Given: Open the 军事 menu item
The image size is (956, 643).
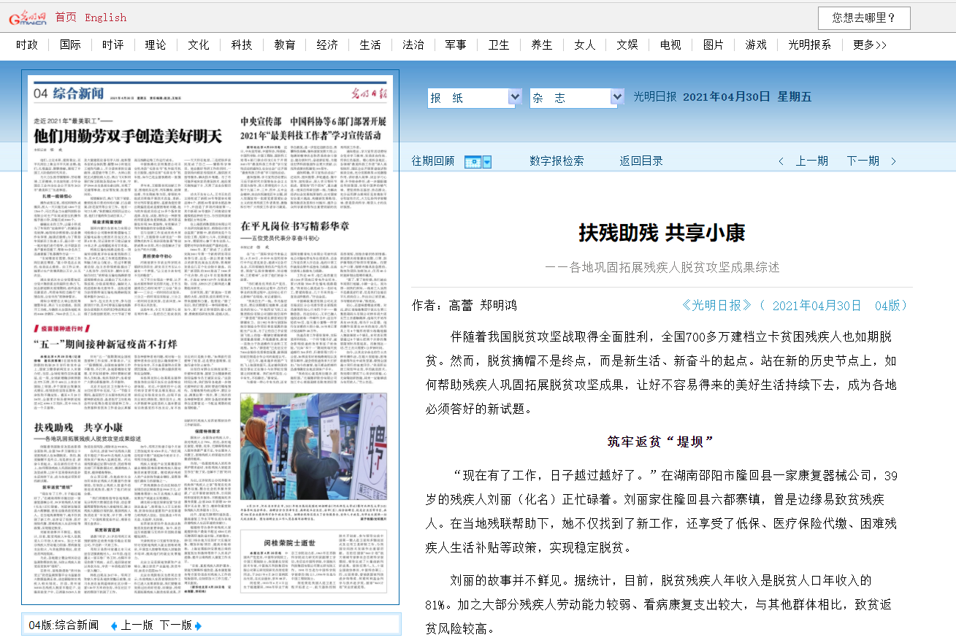Looking at the screenshot, I should click(x=456, y=45).
